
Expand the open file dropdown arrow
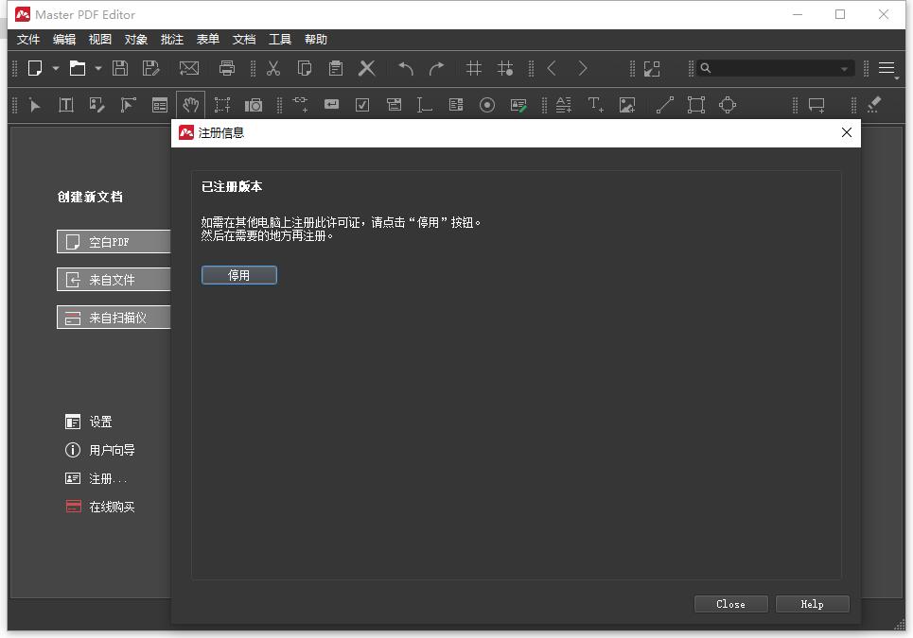point(98,69)
